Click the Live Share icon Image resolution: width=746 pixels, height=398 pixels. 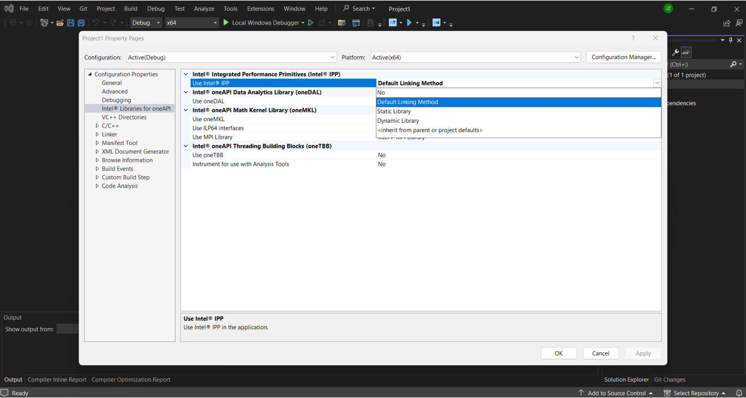727,23
